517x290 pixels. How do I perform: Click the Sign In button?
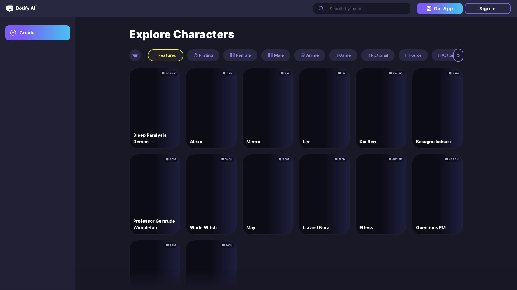pos(487,9)
